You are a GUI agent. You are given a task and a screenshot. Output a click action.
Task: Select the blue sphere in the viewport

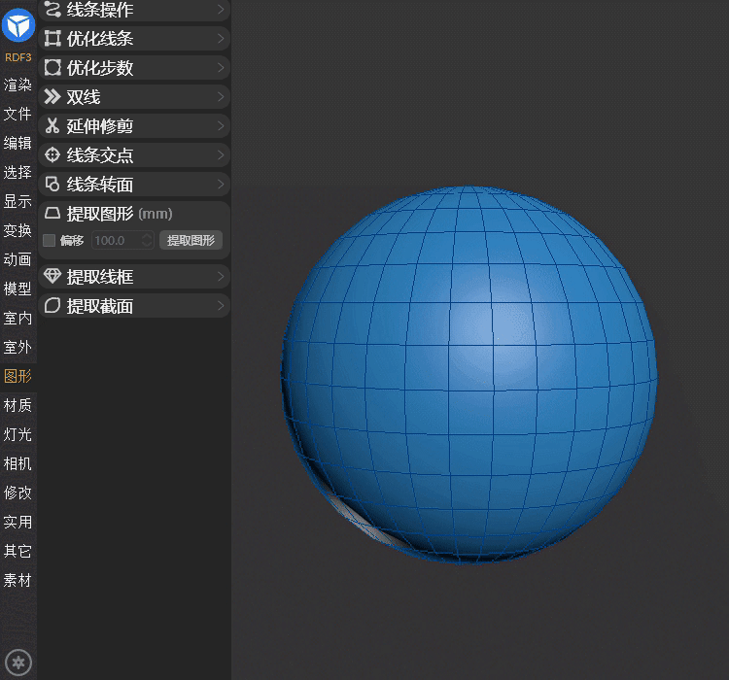pos(469,374)
